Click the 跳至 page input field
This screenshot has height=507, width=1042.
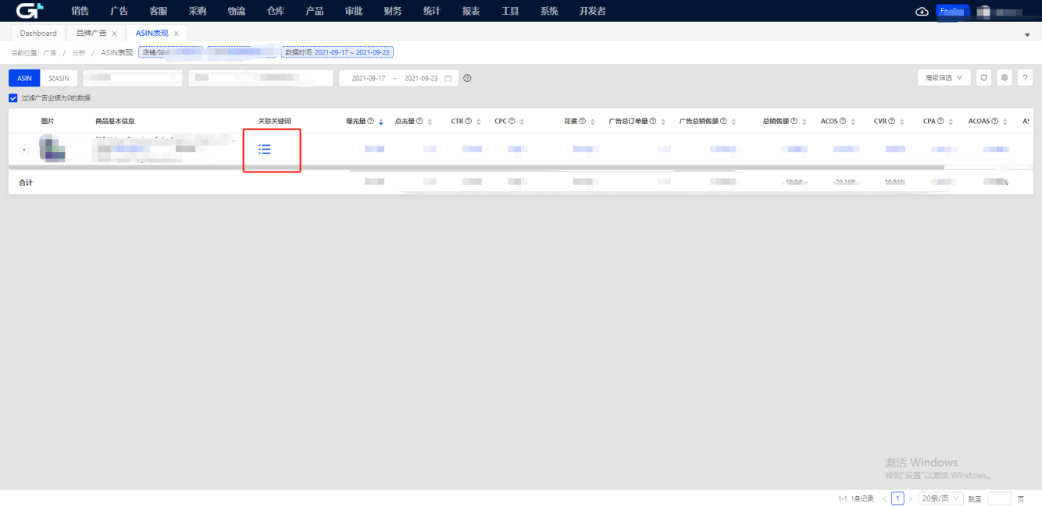pyautogui.click(x=999, y=497)
